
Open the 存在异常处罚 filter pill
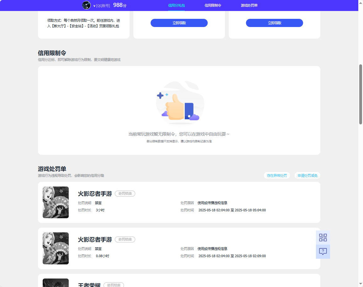277,176
